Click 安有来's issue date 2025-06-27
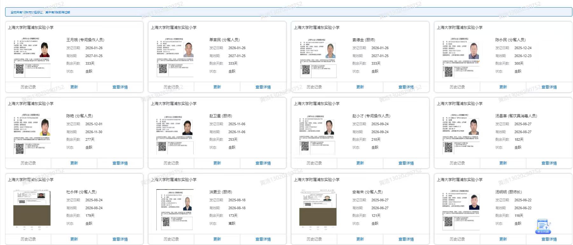The width and height of the screenshot is (573, 245). coord(380,200)
